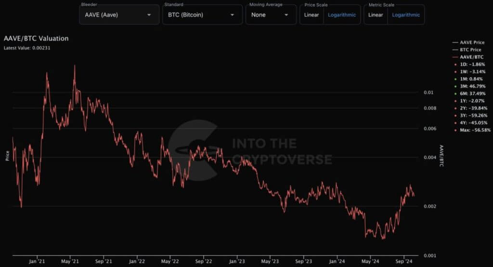Click the 0.004 y-axis value
Image resolution: width=493 pixels, height=267 pixels.
[x=430, y=157]
